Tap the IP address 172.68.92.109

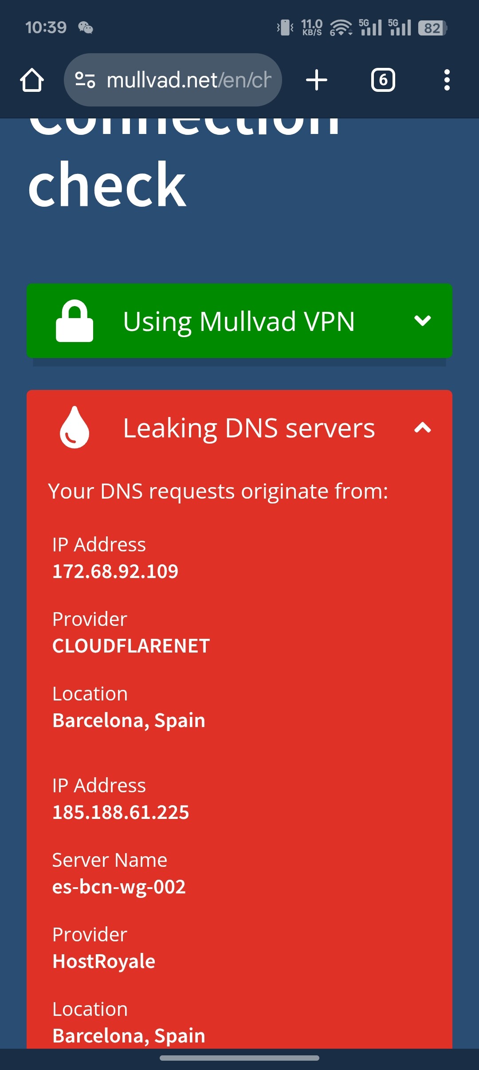point(115,571)
